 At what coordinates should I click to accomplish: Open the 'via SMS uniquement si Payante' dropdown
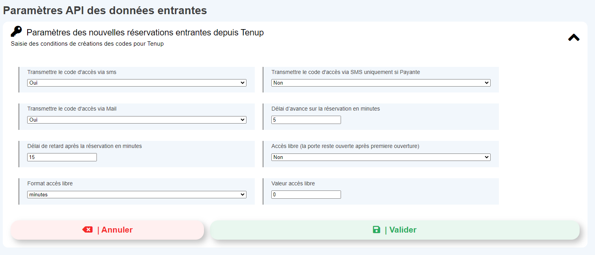(381, 83)
